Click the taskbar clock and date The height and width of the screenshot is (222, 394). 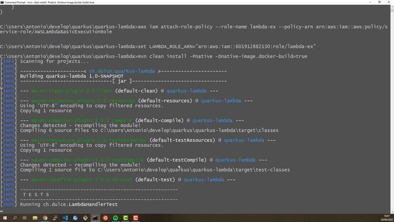(x=387, y=218)
